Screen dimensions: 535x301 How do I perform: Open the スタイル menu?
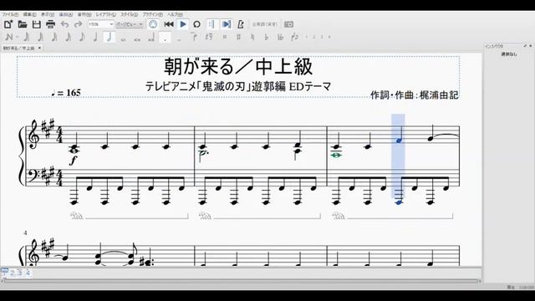129,15
